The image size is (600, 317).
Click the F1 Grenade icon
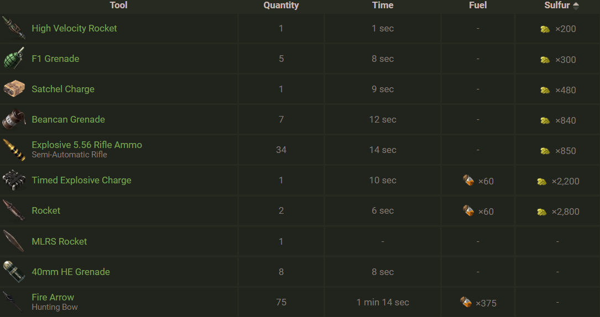pos(13,59)
